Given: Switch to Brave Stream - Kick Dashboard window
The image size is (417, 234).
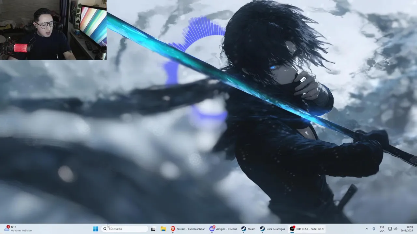Looking at the screenshot, I should (x=188, y=229).
